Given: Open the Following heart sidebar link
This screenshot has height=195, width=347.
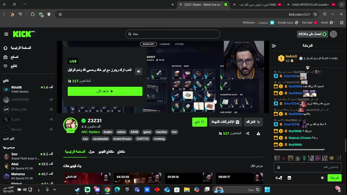Looking at the screenshot, I should tap(10, 66).
